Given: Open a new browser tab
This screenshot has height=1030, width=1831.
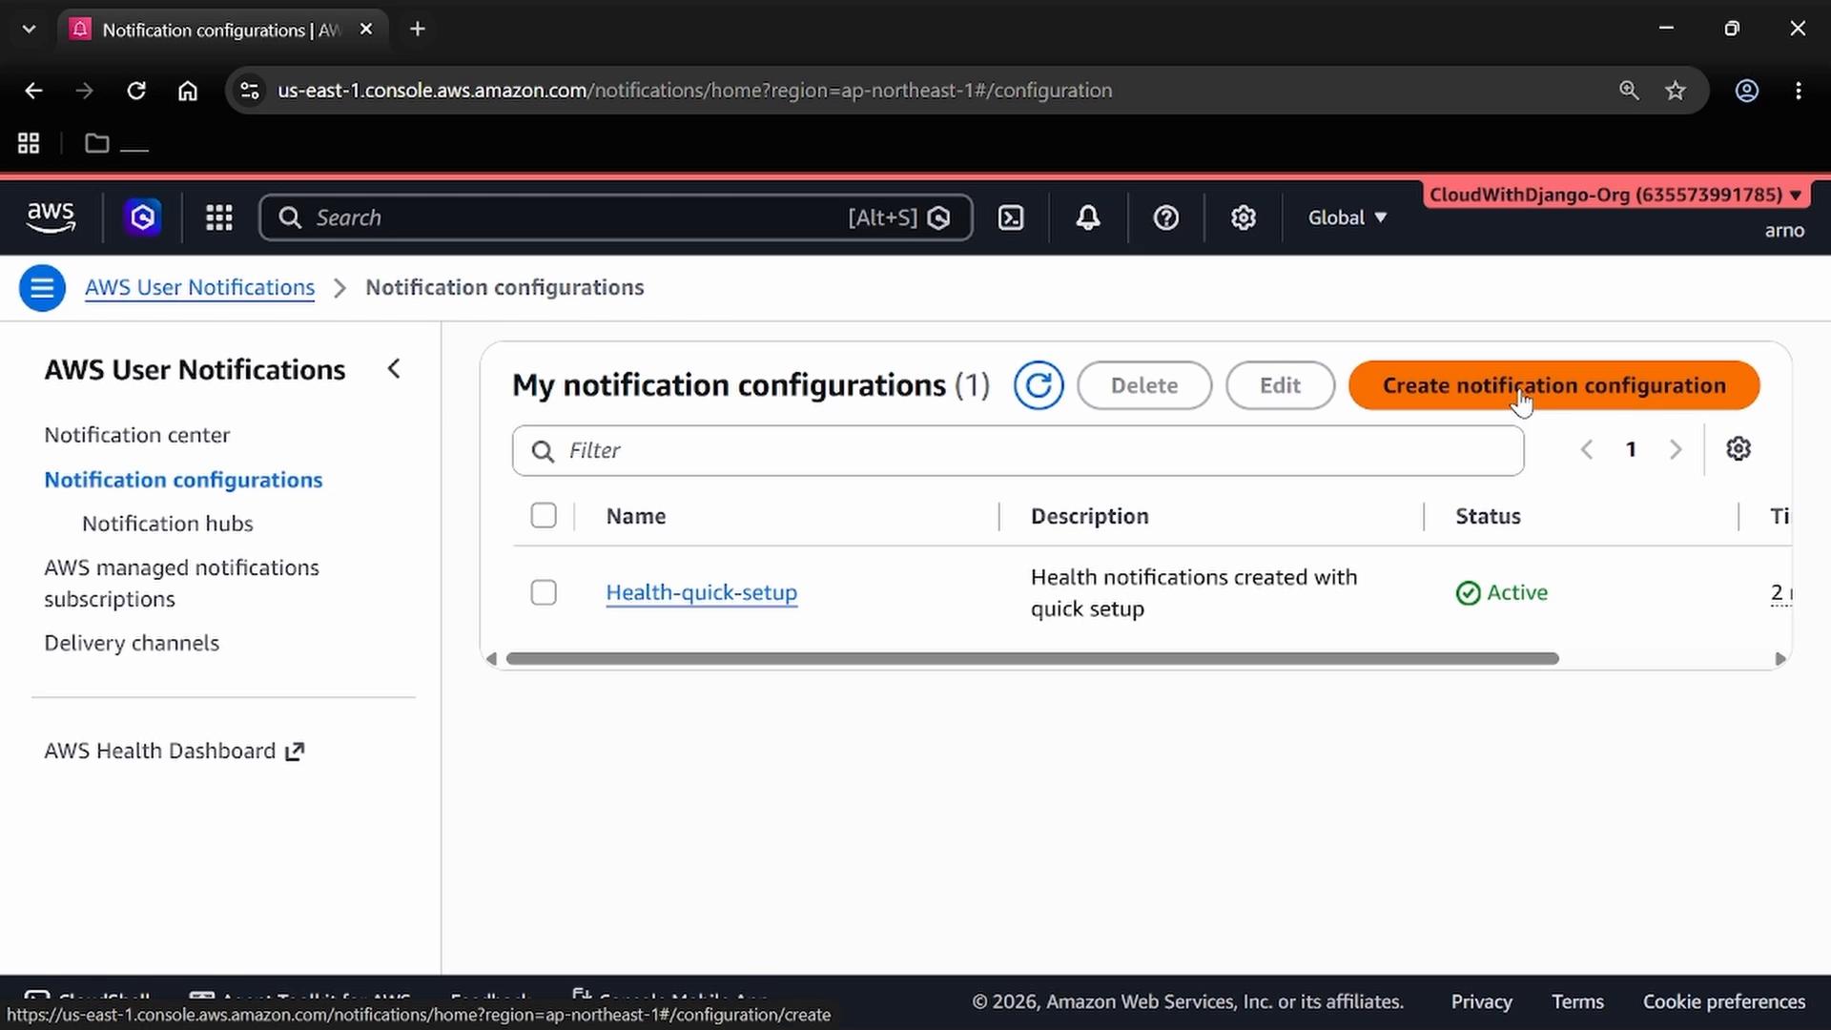Looking at the screenshot, I should [417, 29].
